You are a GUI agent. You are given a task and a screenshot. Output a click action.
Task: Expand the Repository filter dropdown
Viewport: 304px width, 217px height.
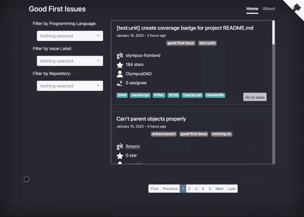click(70, 86)
